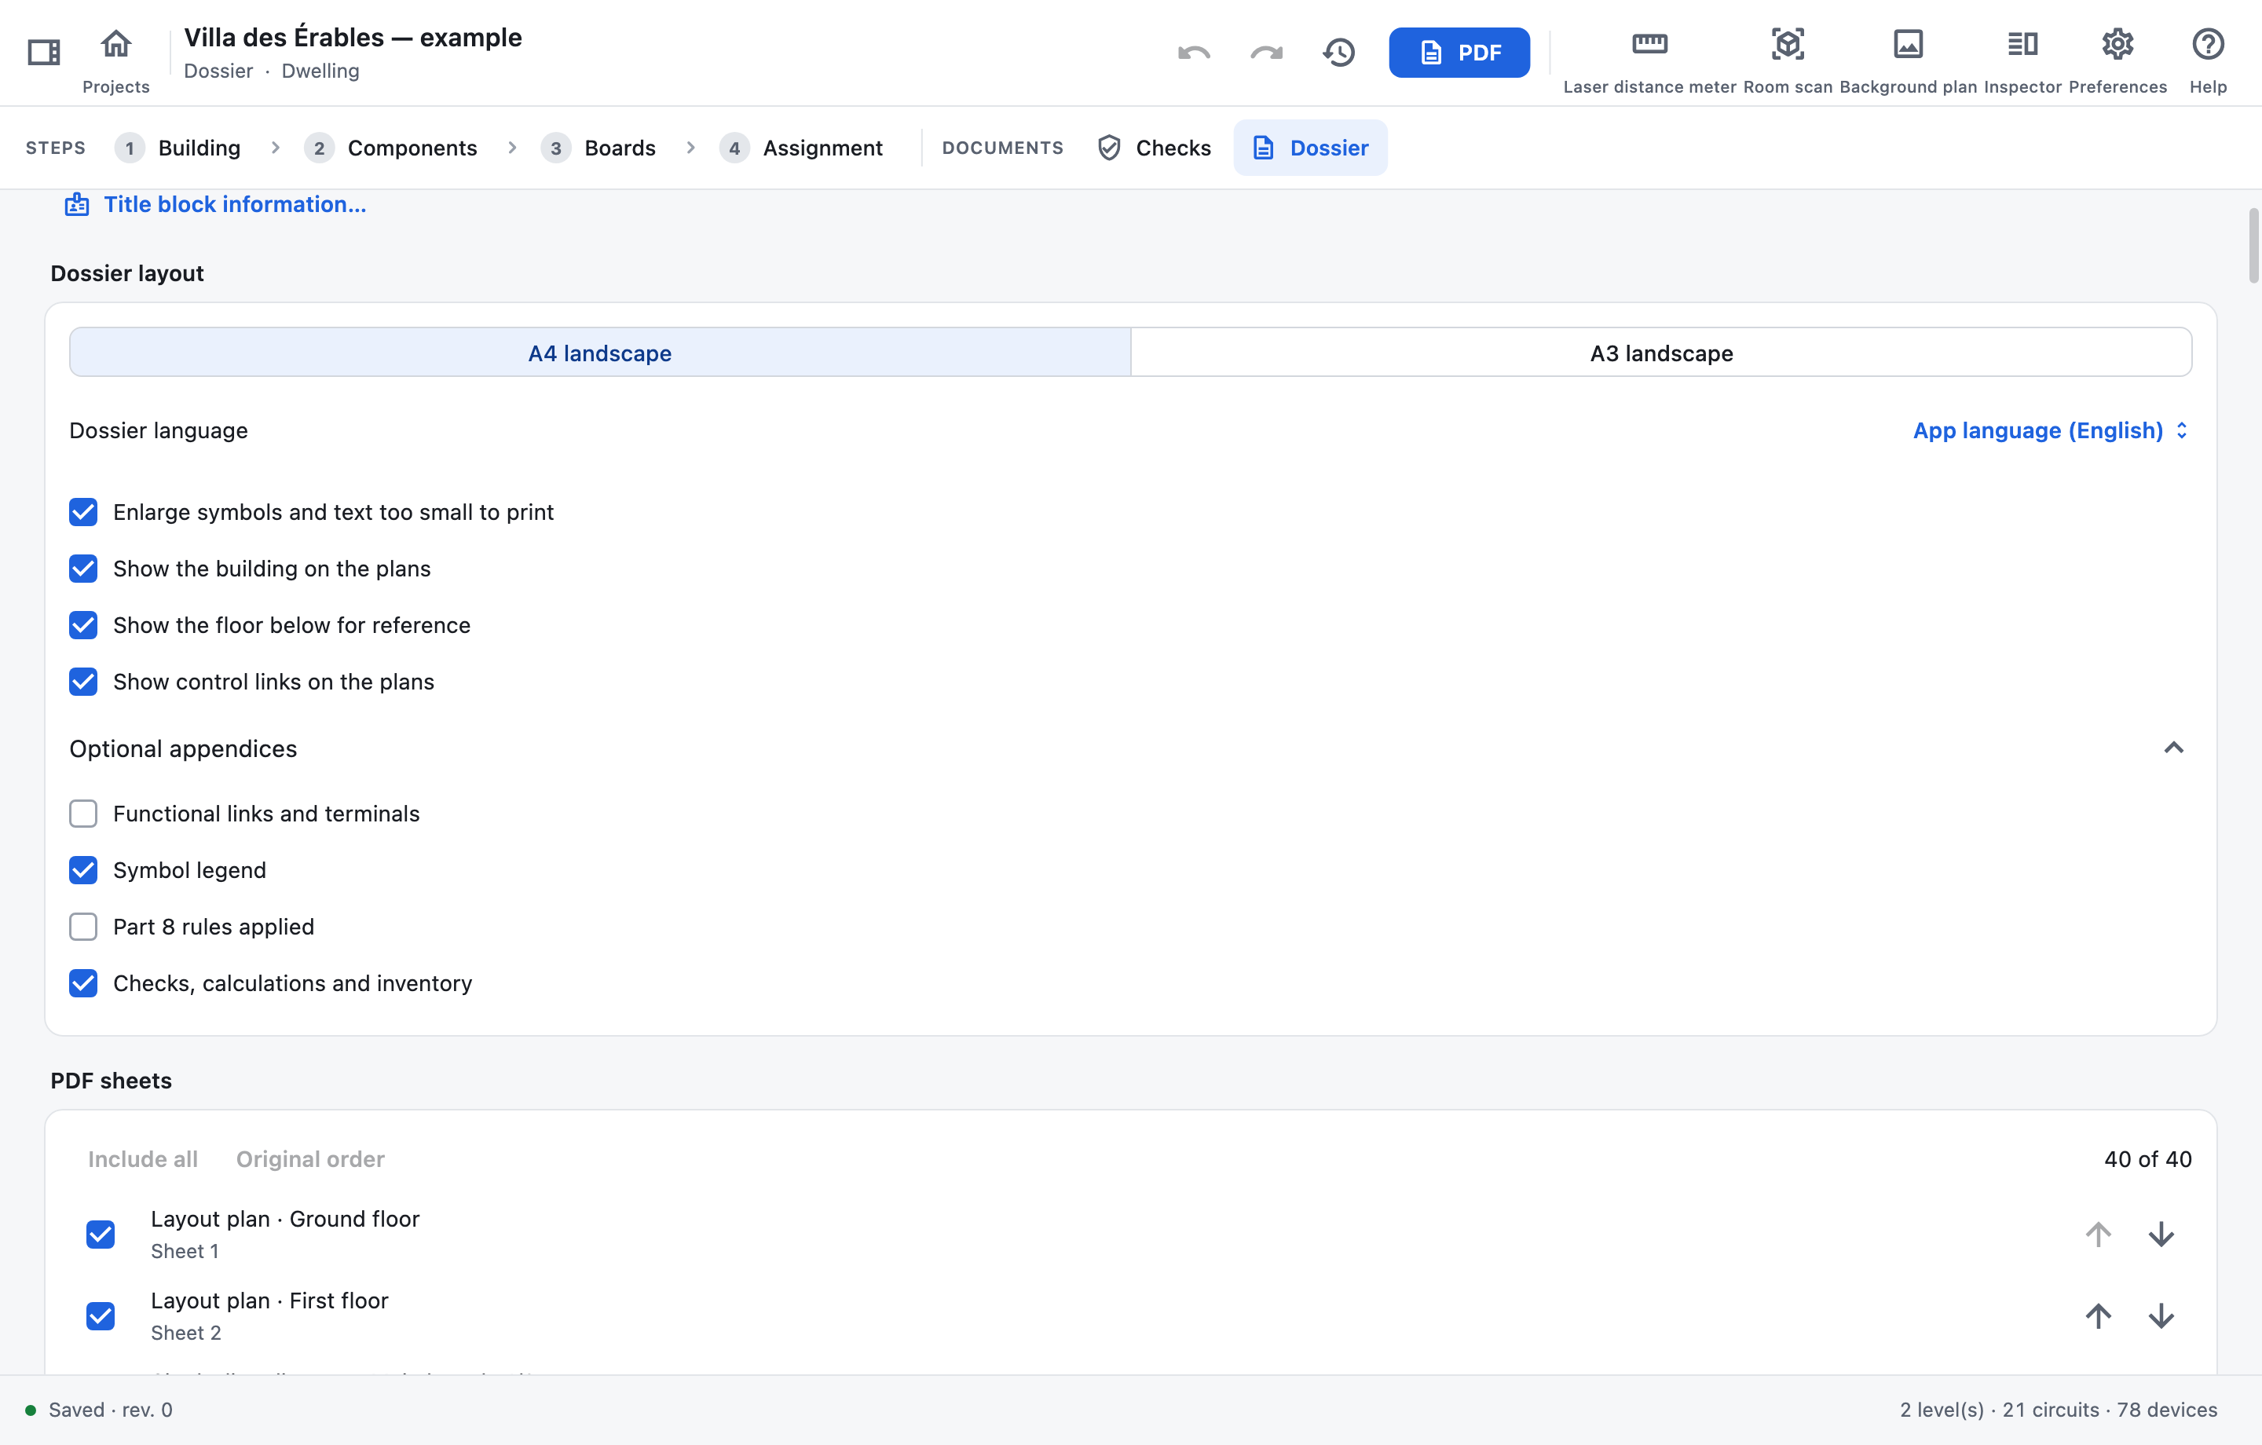Toggle Show the building on the plans
Viewport: 2262px width, 1445px height.
tap(83, 569)
